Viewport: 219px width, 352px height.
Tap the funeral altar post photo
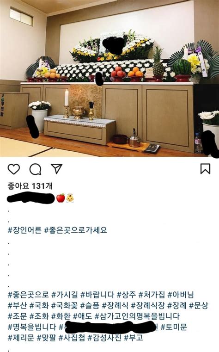(109, 78)
